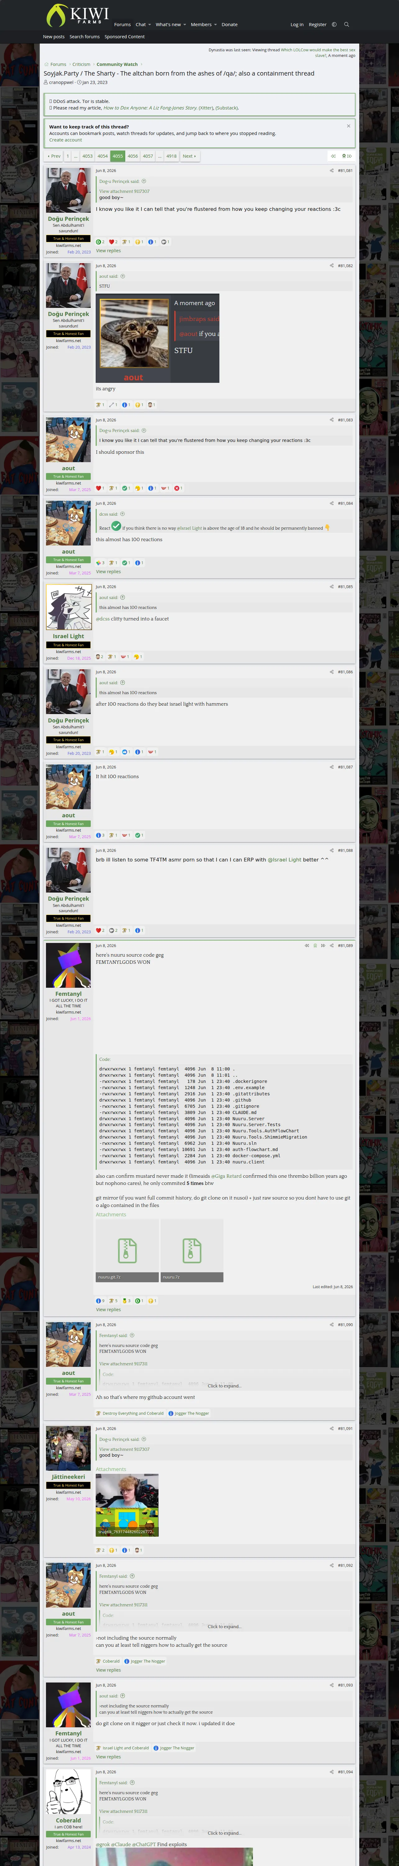399x1866 pixels.
Task: Click Register in the header
Action: pos(317,25)
